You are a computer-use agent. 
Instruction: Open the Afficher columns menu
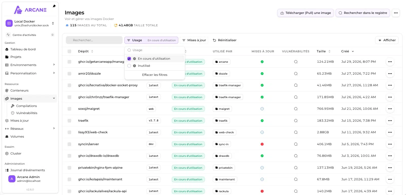[x=387, y=40]
